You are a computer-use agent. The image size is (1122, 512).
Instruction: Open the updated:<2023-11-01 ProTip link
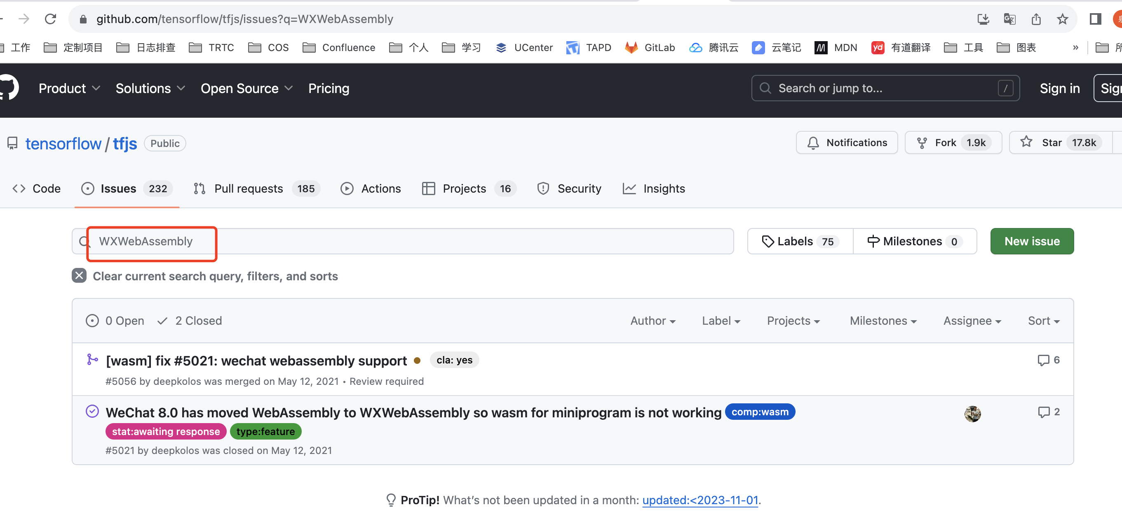coord(700,500)
